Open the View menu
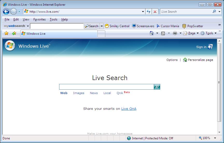The image size is (224, 143). 26,19
